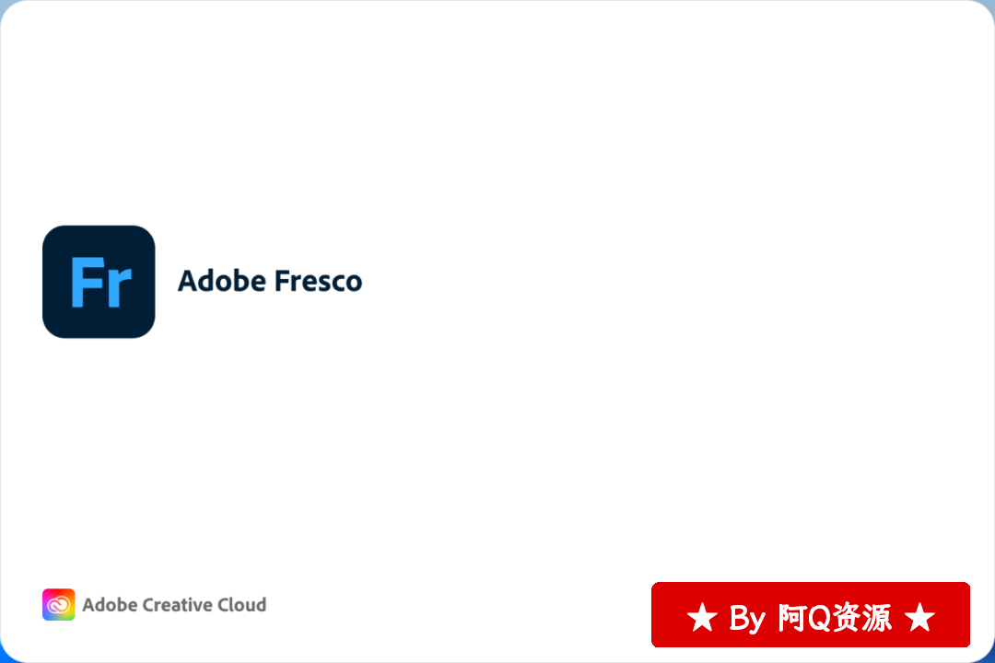The width and height of the screenshot is (995, 663).
Task: Click the word By in the red banner
Action: [x=747, y=619]
